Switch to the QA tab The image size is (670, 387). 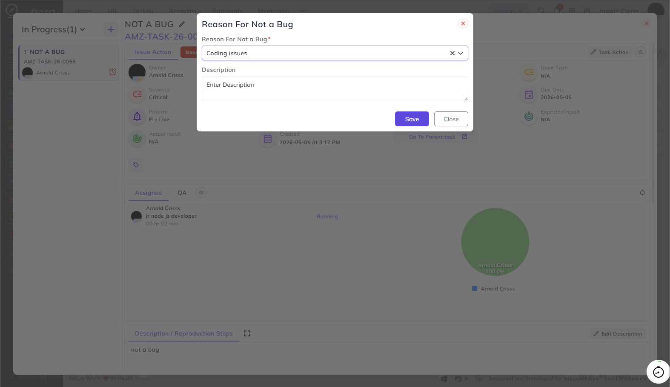click(x=182, y=193)
